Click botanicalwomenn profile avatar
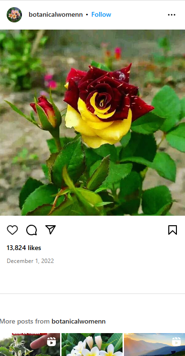 click(x=14, y=15)
